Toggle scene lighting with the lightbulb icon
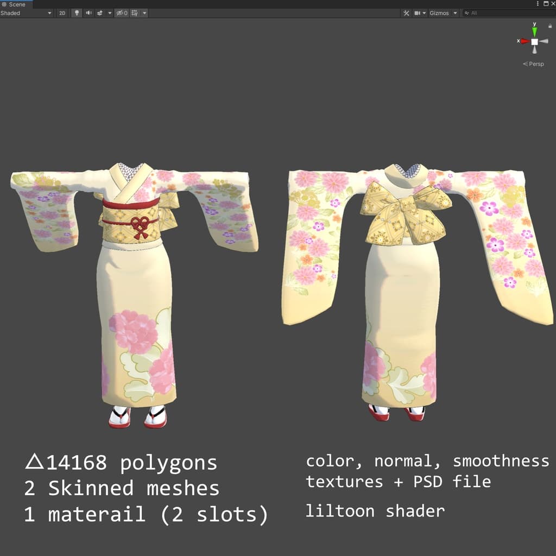The image size is (556, 556). 77,13
